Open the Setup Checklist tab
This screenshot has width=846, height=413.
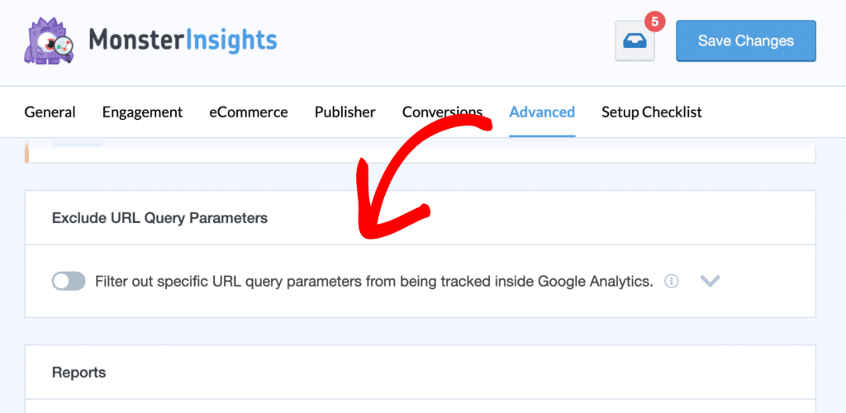(x=651, y=112)
